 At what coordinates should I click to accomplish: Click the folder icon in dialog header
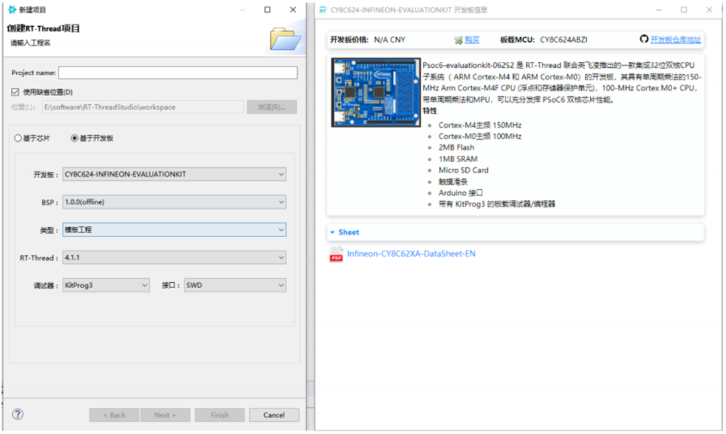[285, 39]
